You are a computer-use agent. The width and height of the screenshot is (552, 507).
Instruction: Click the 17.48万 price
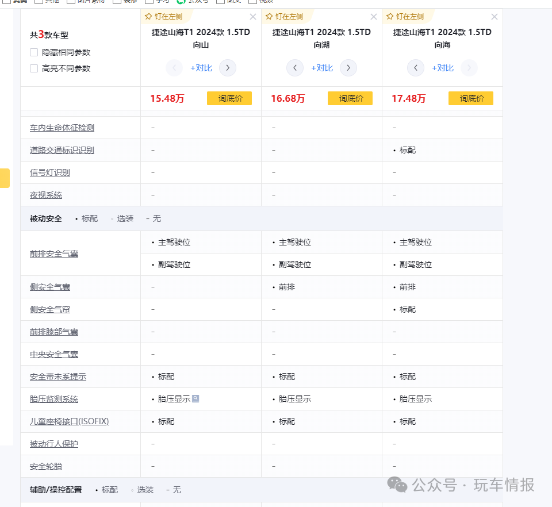pos(409,98)
